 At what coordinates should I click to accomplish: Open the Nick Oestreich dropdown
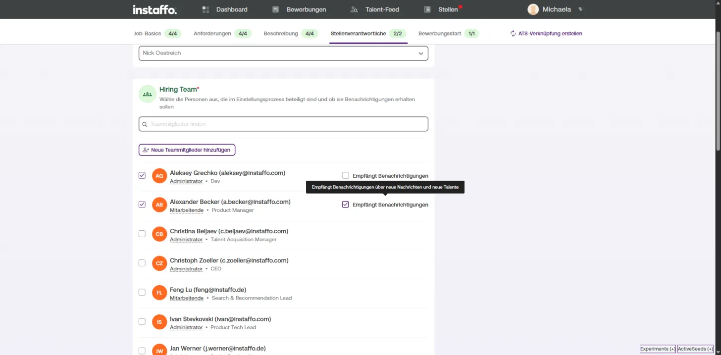point(283,53)
